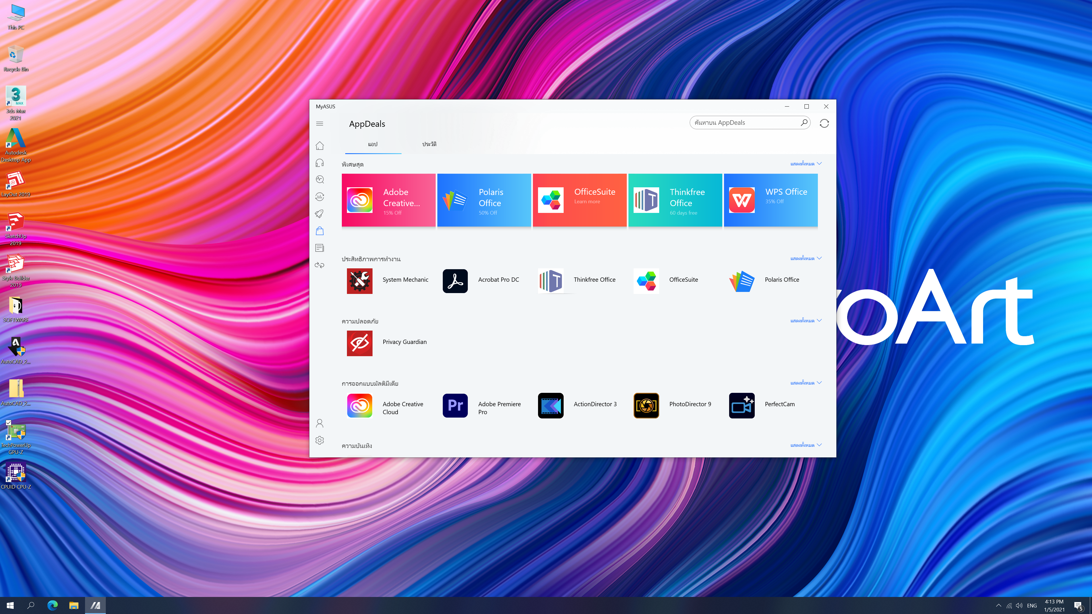Open the MyASUS hamburger menu
Viewport: 1092px width, 614px height.
click(320, 124)
